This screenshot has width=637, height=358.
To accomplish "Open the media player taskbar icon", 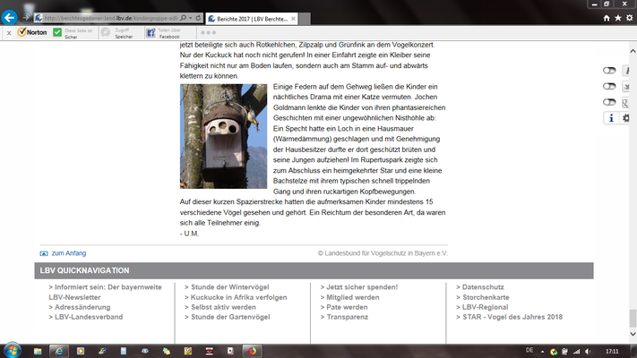I will [x=81, y=351].
